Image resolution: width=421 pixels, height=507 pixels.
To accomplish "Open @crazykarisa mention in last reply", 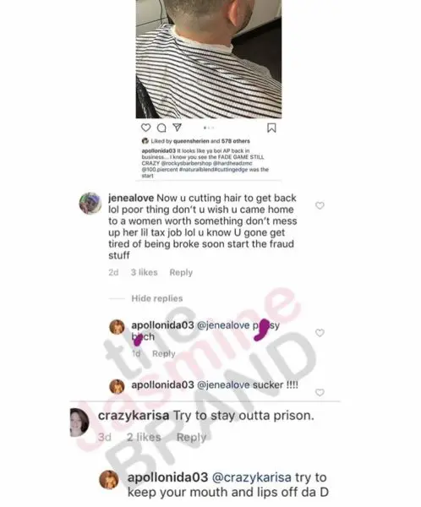I will (251, 477).
